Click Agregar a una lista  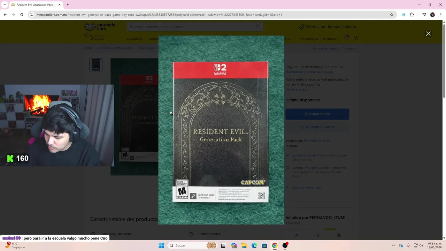click(306, 188)
